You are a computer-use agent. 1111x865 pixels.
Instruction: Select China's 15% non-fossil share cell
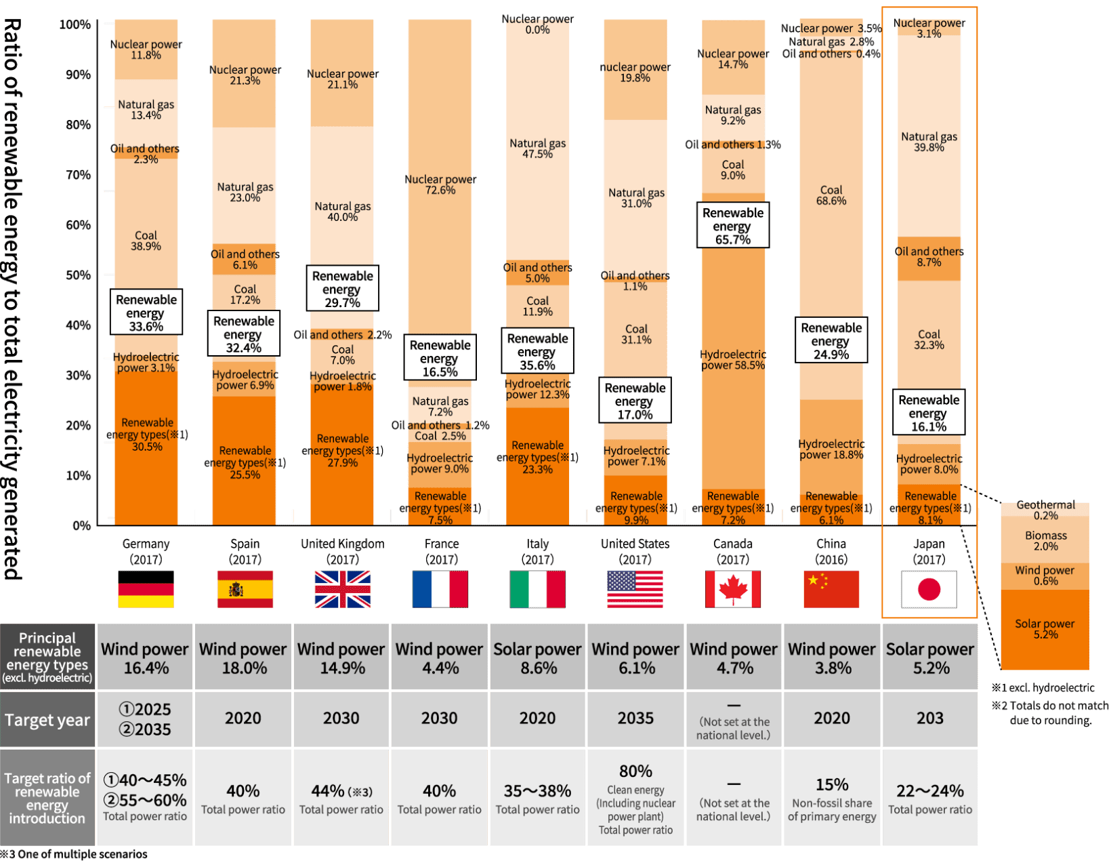832,797
